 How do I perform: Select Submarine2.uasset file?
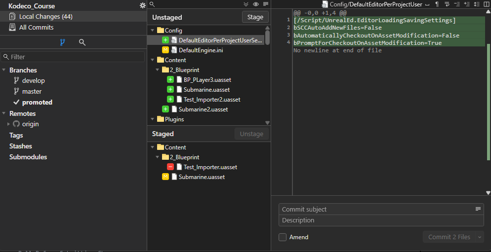click(203, 109)
